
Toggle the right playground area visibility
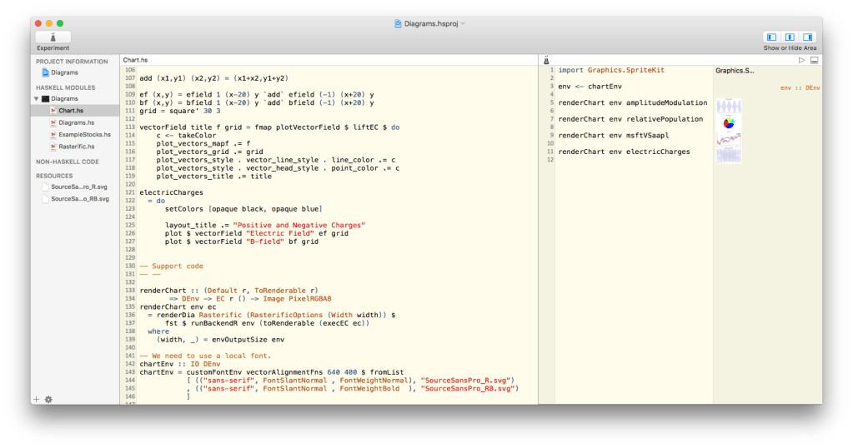point(807,37)
